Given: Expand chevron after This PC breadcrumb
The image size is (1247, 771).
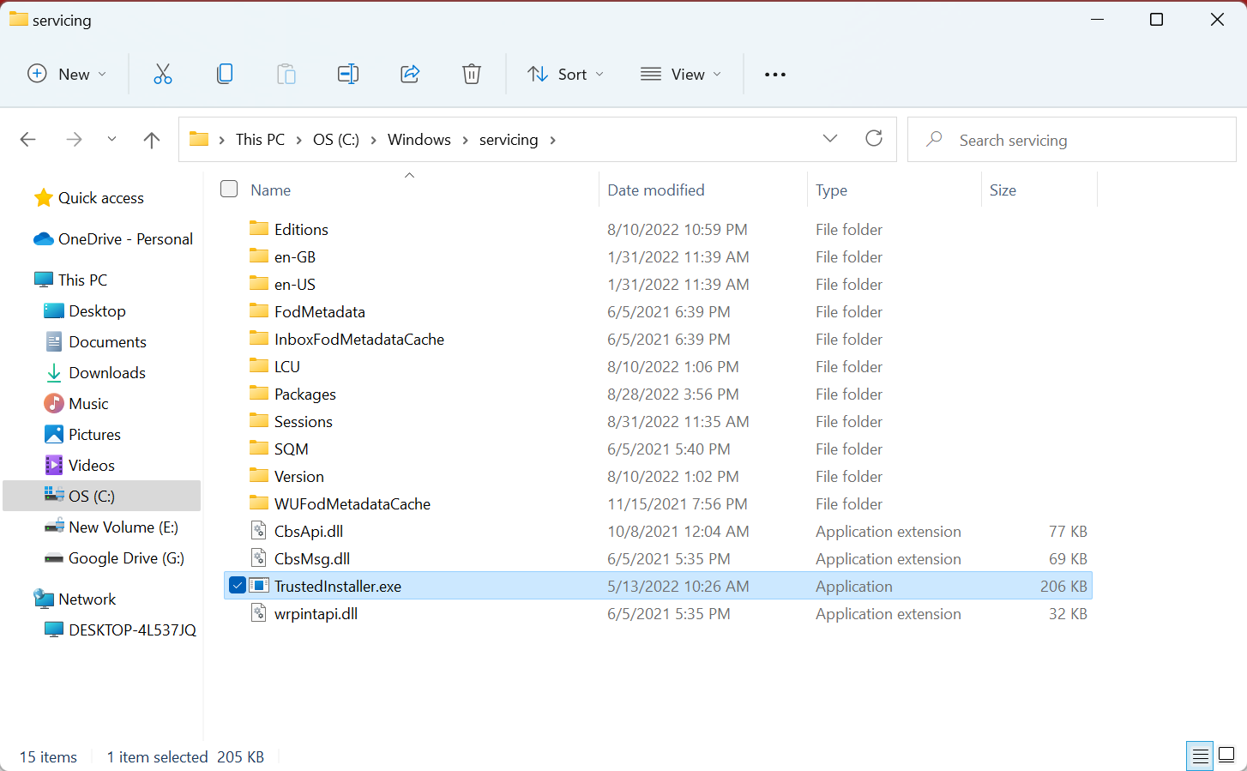Looking at the screenshot, I should point(298,140).
